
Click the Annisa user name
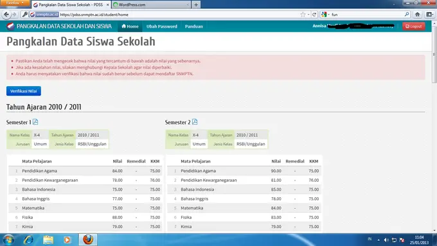[x=319, y=26]
